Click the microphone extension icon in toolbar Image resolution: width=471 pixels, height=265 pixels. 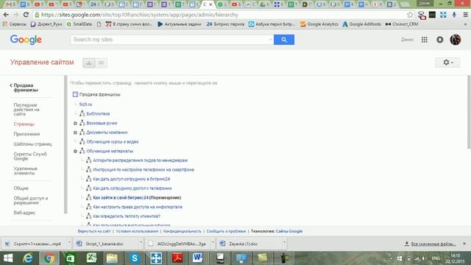pyautogui.click(x=454, y=15)
